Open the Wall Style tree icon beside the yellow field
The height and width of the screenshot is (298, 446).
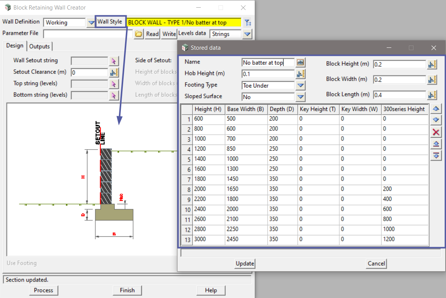(248, 23)
